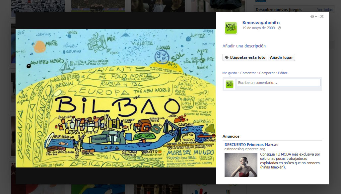Click Me gusta under the photo
The height and width of the screenshot is (194, 341).
[230, 73]
